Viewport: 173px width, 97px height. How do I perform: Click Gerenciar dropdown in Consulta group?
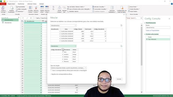click(x=20, y=11)
